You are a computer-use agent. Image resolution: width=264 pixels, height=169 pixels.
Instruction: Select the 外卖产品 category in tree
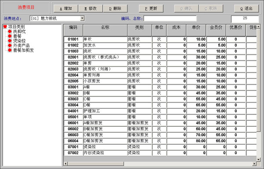tap(22, 45)
